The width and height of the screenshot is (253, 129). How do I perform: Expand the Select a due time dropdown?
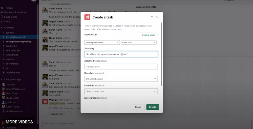pyautogui.click(x=121, y=91)
